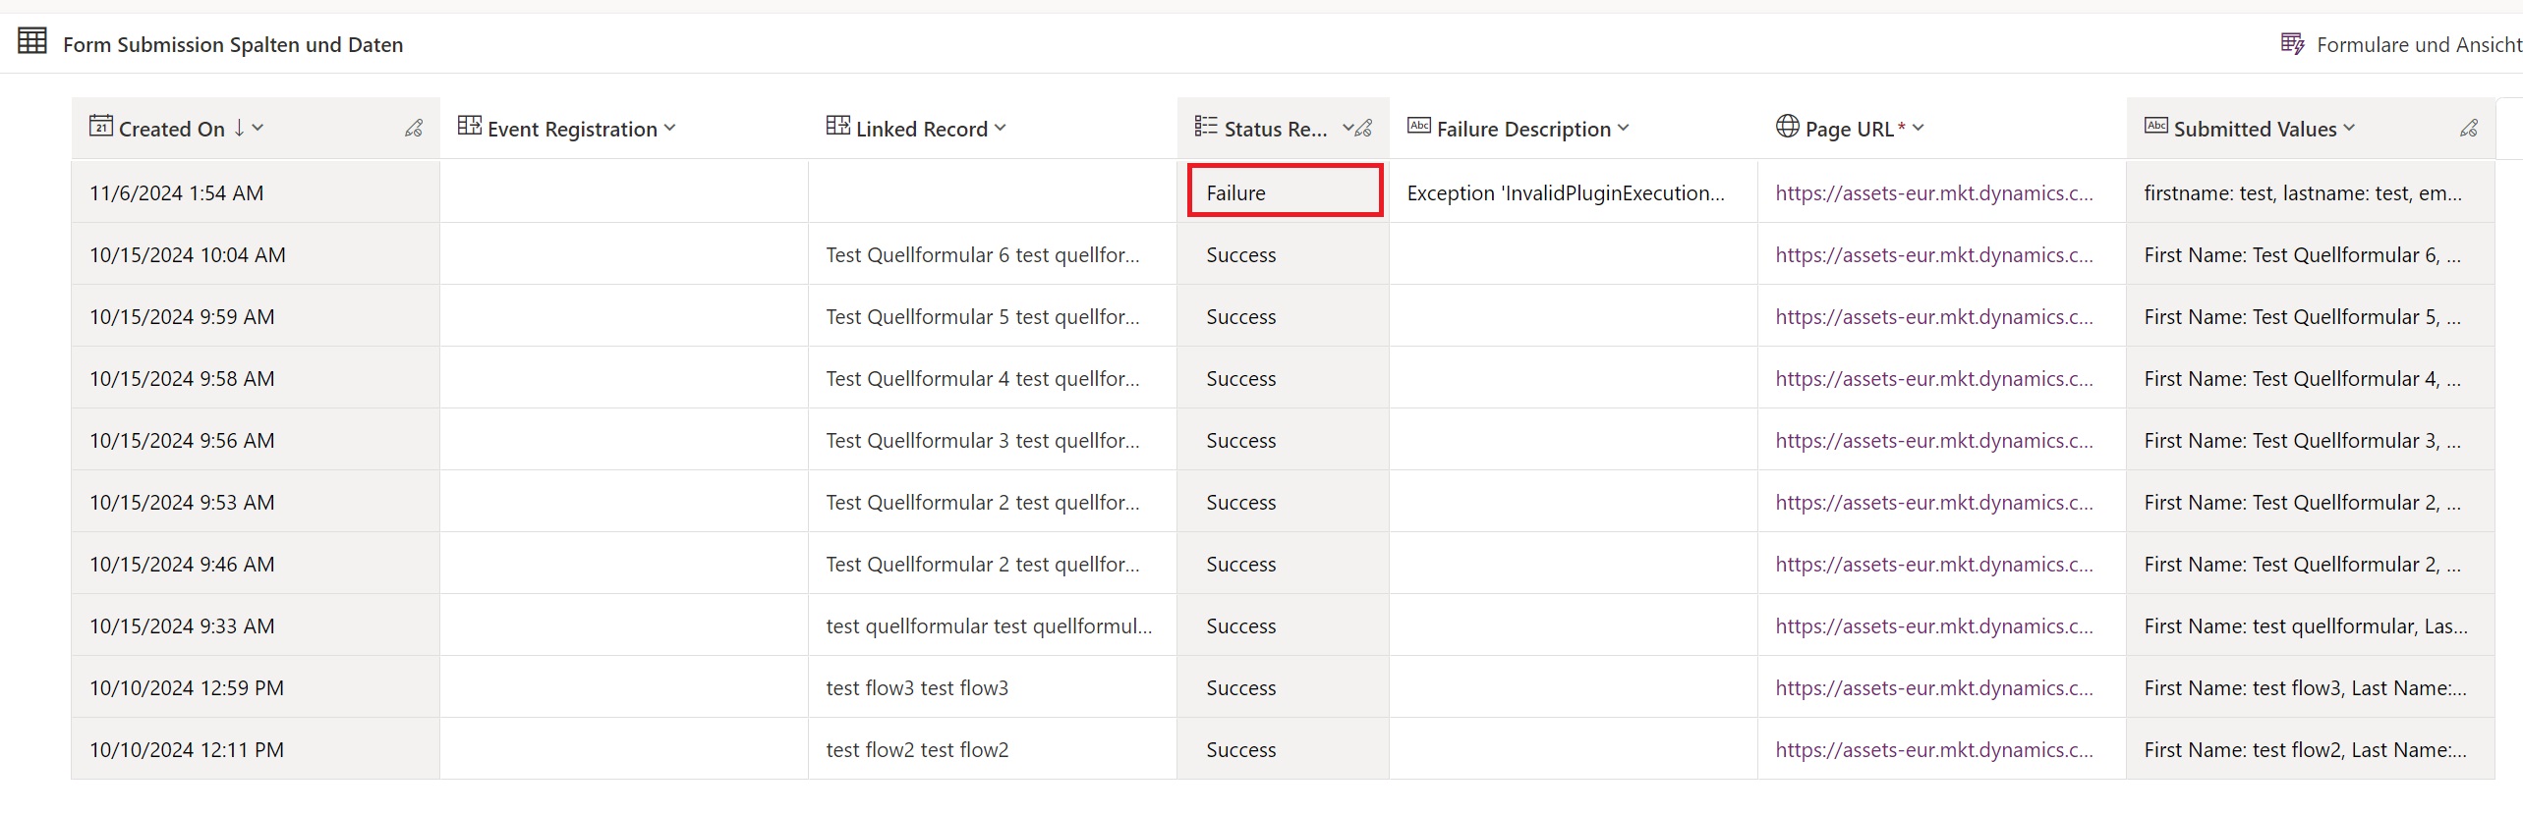Select the 10/15/2024 9:46 AM cell
The width and height of the screenshot is (2523, 815).
pyautogui.click(x=256, y=564)
